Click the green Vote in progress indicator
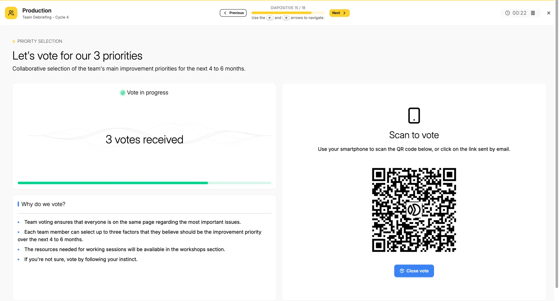Screen dimensions: 559x301 click(x=123, y=93)
